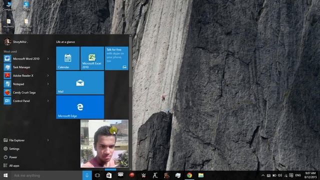The width and height of the screenshot is (320, 180).
Task: Click the 'Life at a glance' group heading
Action: [65, 42]
